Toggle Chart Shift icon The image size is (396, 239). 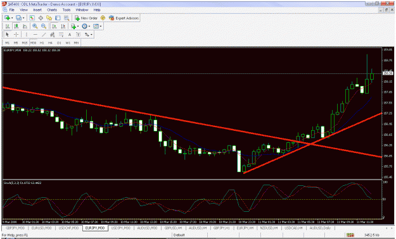tap(63, 26)
